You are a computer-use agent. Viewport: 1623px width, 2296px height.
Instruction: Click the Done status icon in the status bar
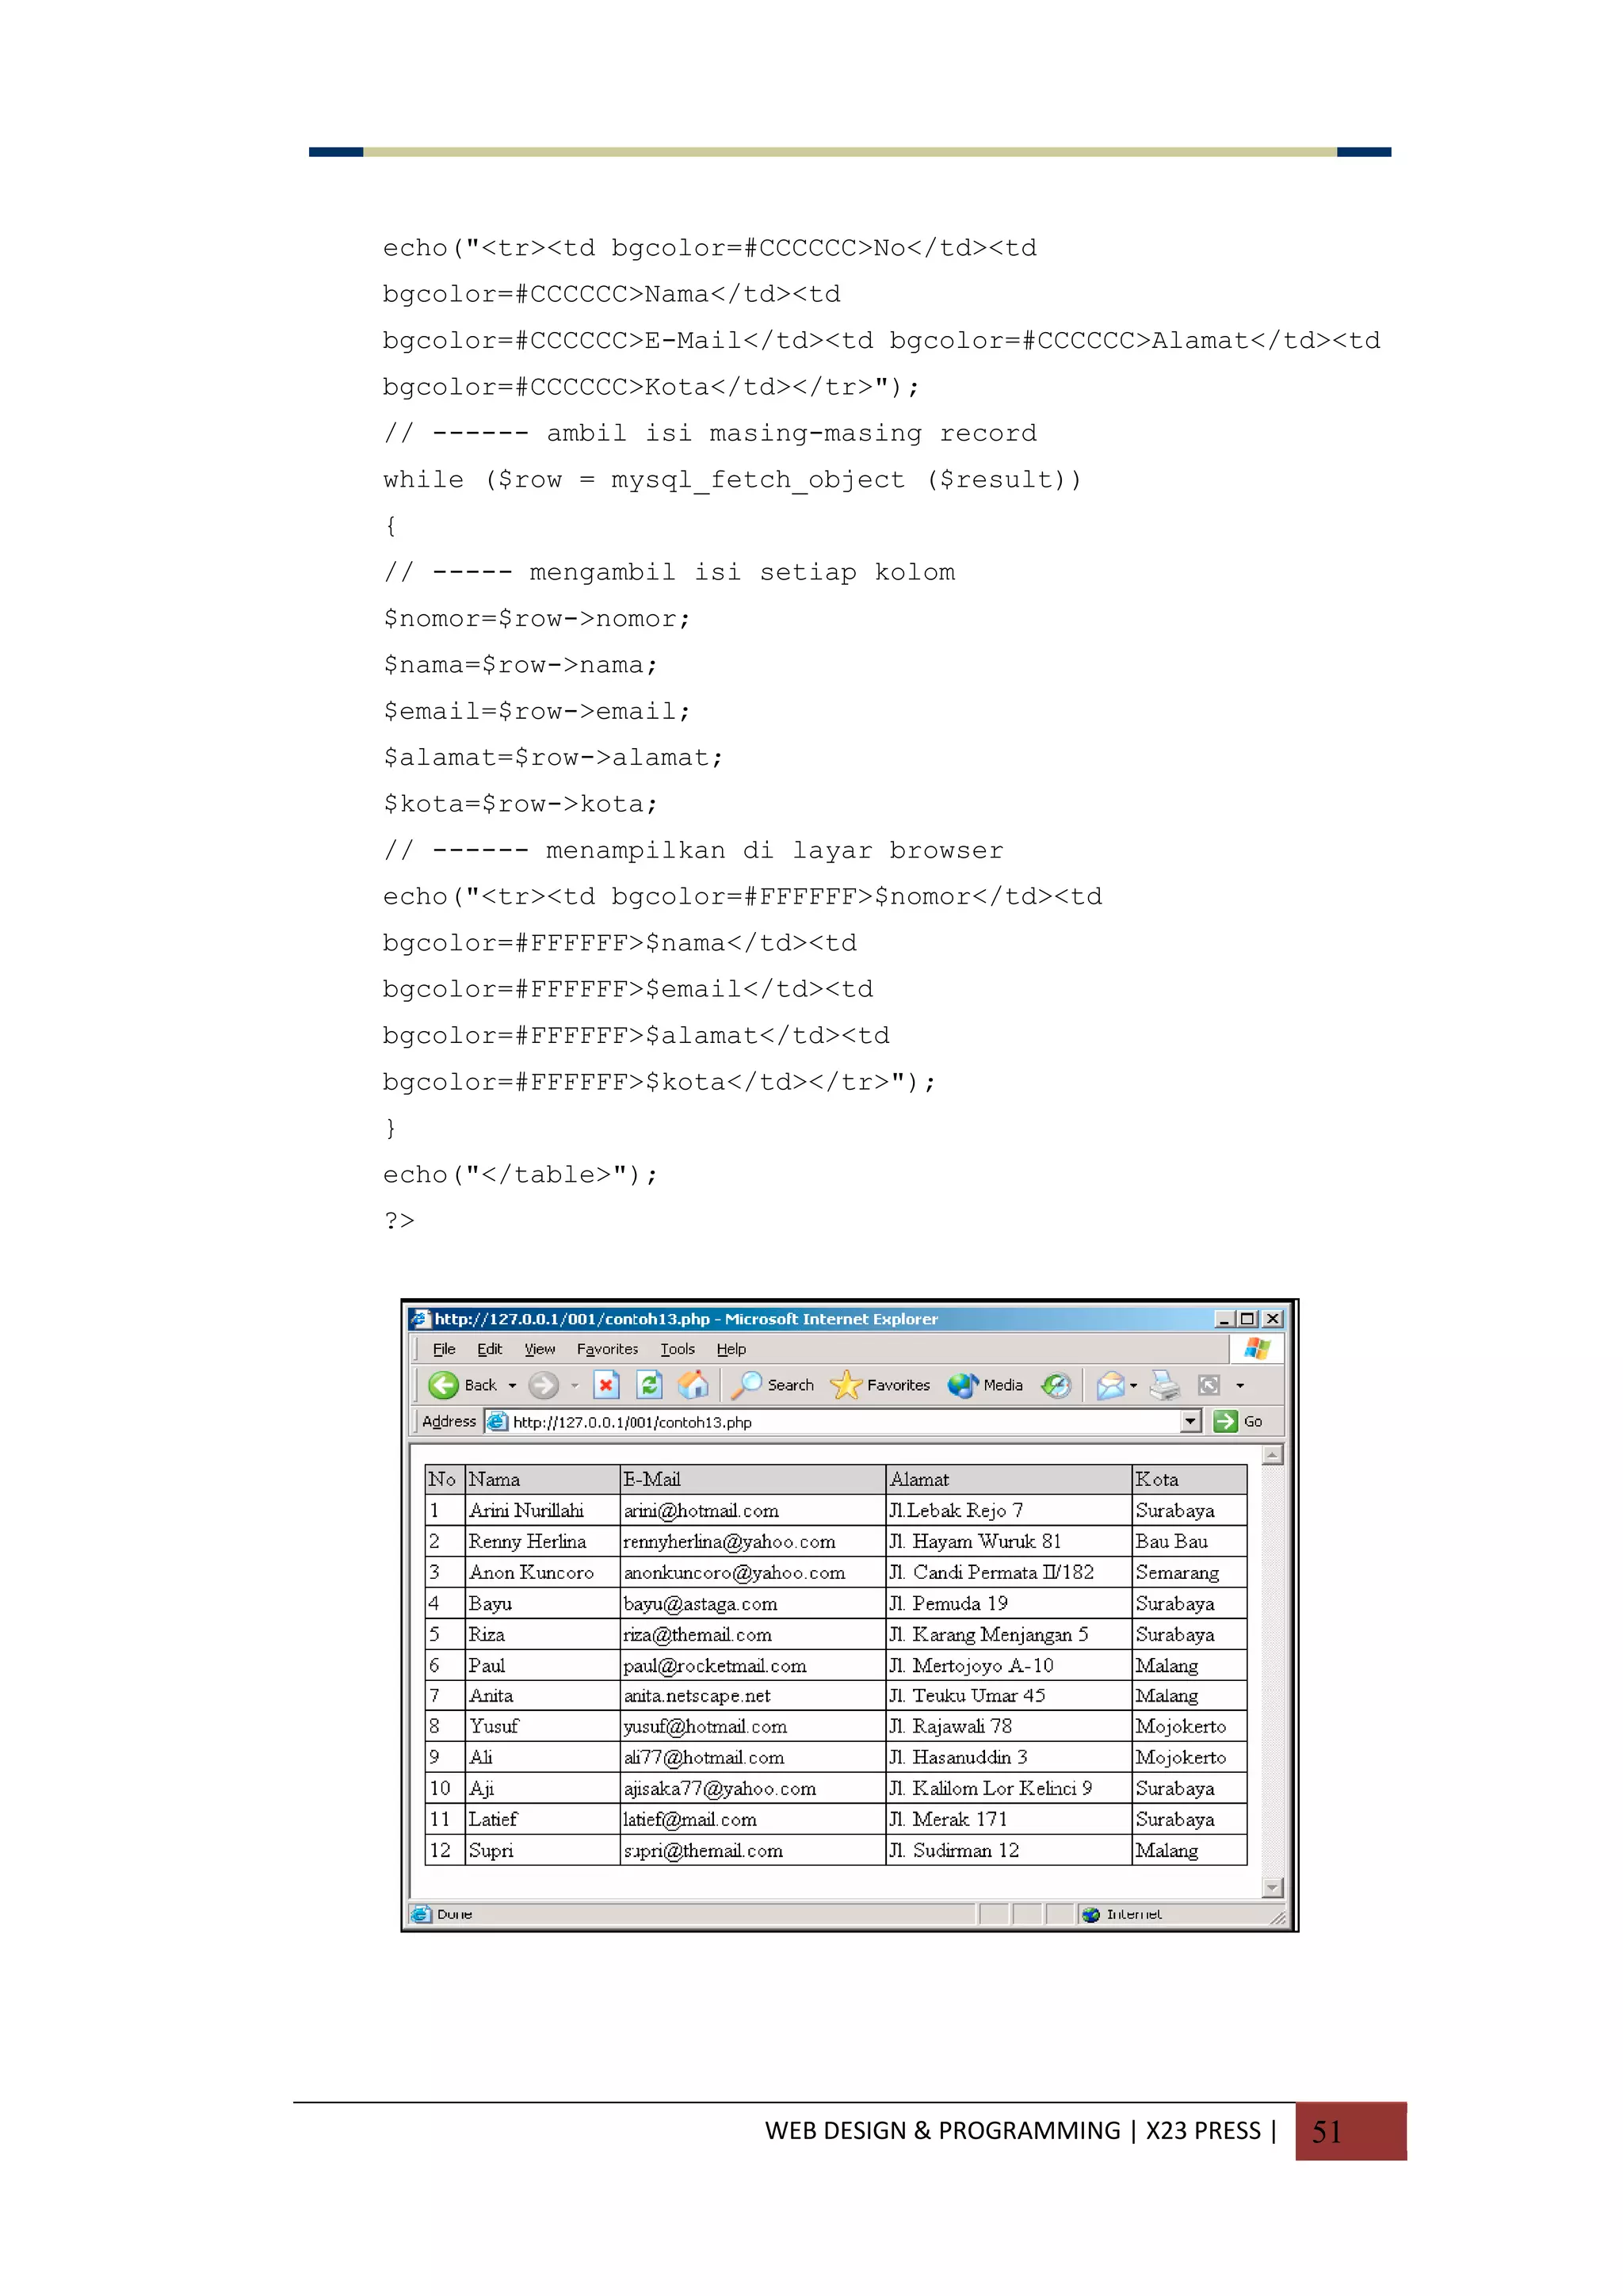pyautogui.click(x=421, y=1914)
